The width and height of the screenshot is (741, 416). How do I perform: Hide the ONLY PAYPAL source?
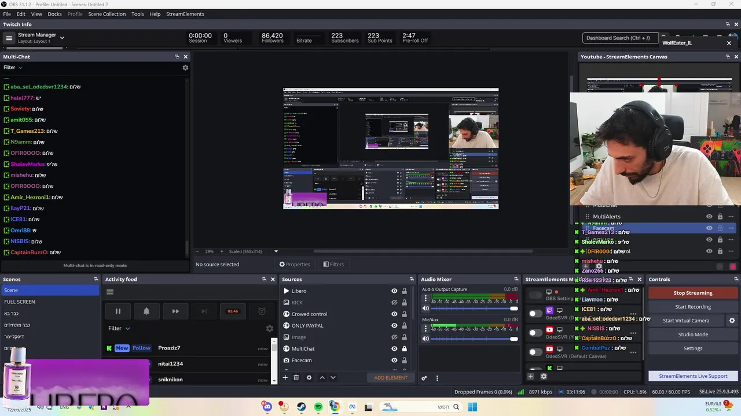coord(394,326)
